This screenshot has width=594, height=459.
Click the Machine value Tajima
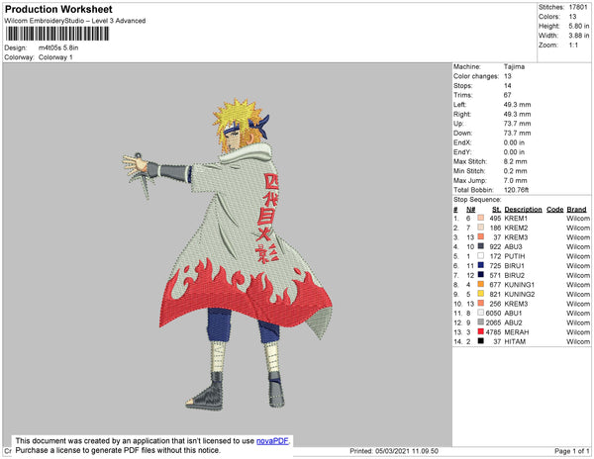(x=514, y=66)
